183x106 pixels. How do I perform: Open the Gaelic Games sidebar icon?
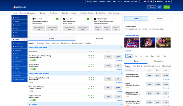(13, 61)
